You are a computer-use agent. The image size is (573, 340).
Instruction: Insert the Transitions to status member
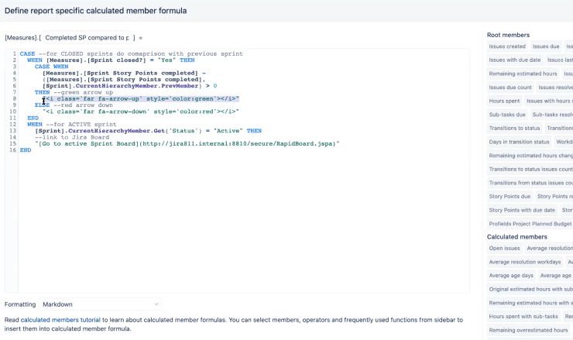tap(515, 128)
